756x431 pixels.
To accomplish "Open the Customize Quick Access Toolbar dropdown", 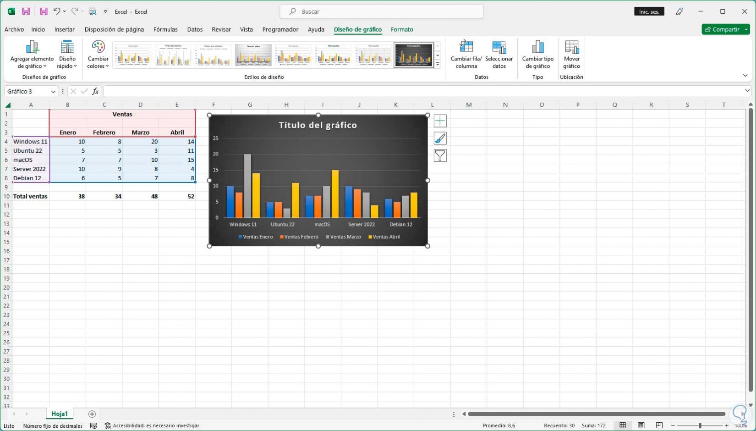I will point(105,11).
